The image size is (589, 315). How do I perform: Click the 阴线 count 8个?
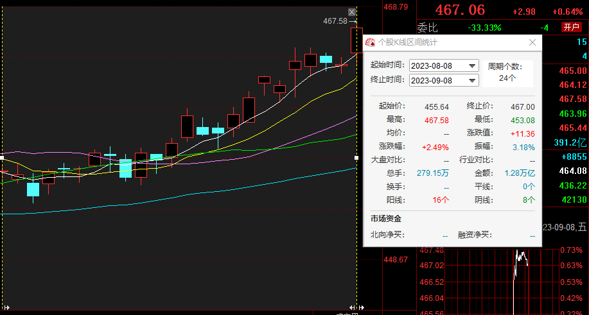pyautogui.click(x=529, y=200)
